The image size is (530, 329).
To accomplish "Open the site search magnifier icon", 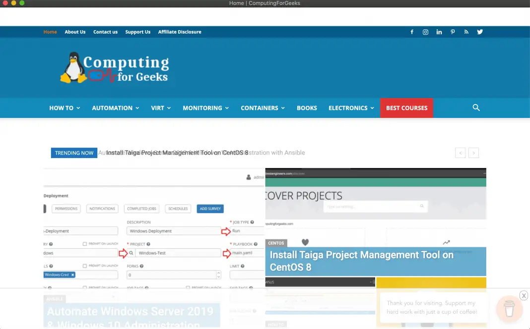I will (476, 108).
